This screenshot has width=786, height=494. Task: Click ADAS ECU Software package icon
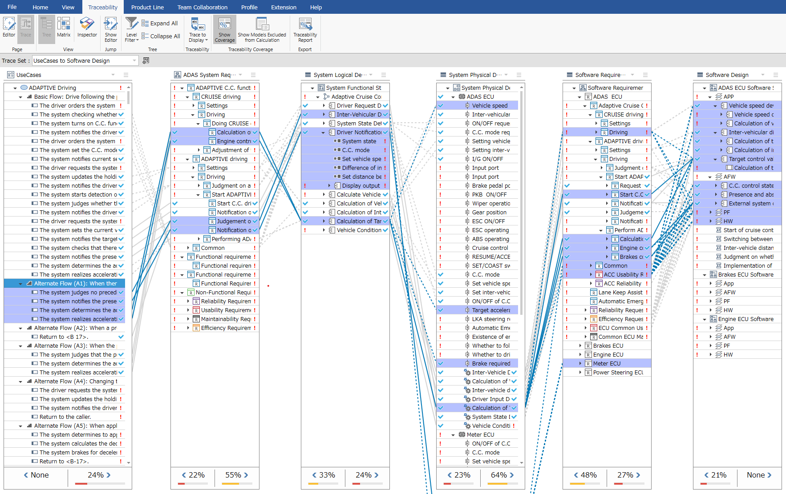[x=713, y=88]
